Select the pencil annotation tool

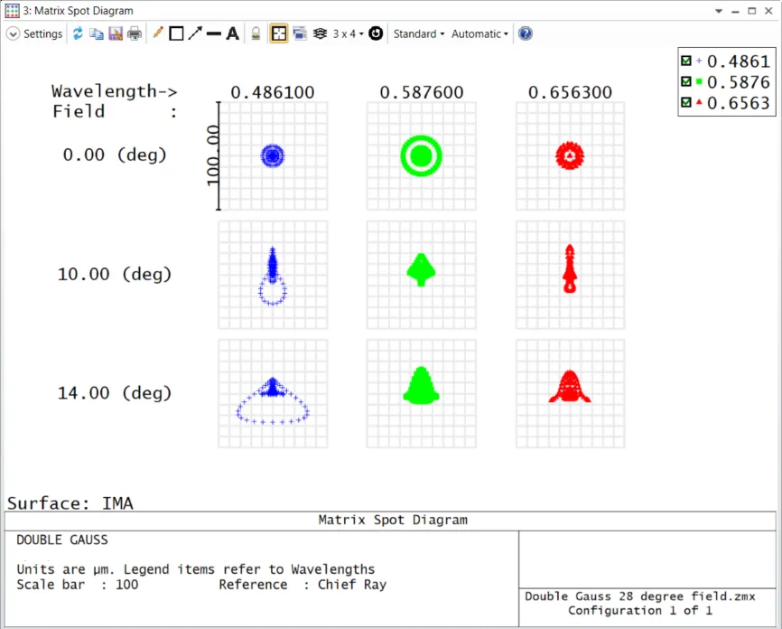tap(158, 33)
